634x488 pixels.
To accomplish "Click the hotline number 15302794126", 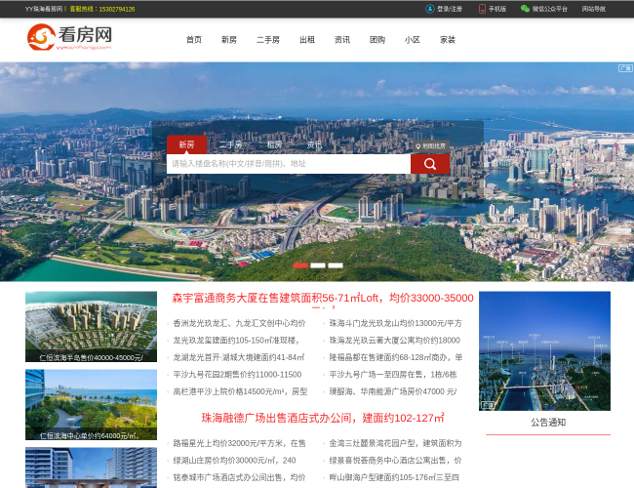I will point(117,9).
